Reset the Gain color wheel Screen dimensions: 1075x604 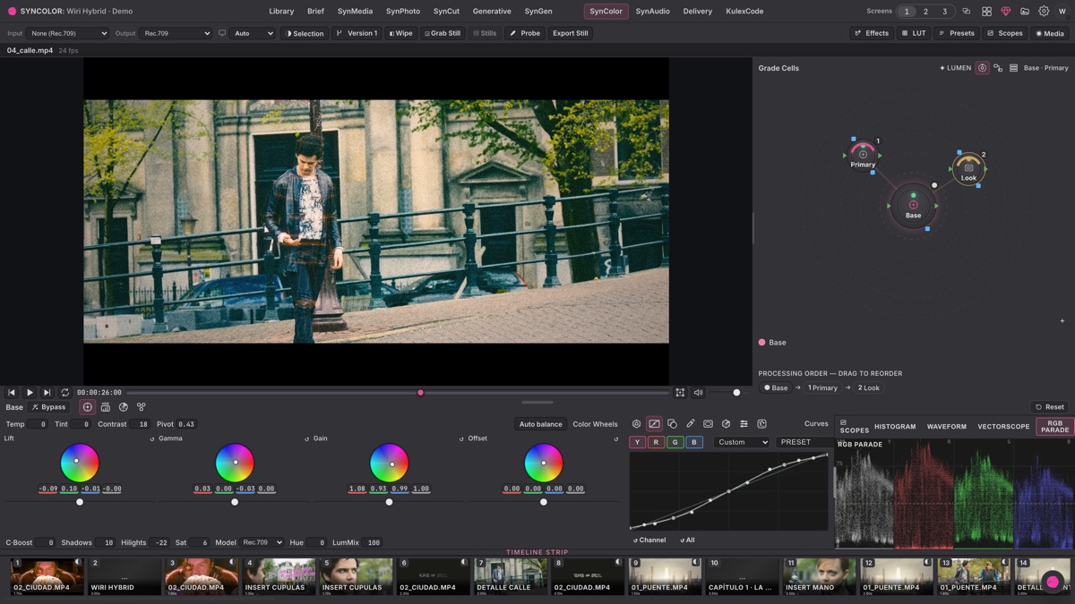click(461, 439)
